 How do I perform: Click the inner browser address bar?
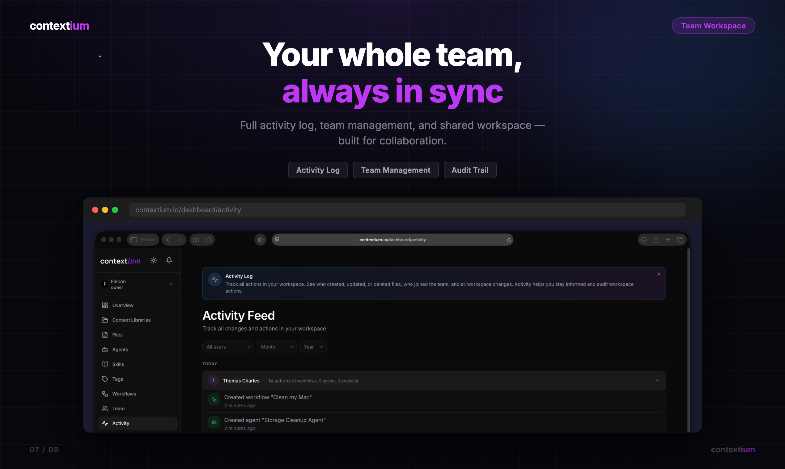click(x=392, y=240)
